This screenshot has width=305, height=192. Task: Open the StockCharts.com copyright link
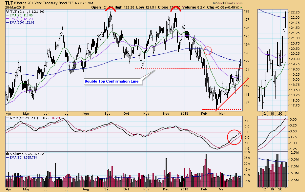[x=228, y=3]
